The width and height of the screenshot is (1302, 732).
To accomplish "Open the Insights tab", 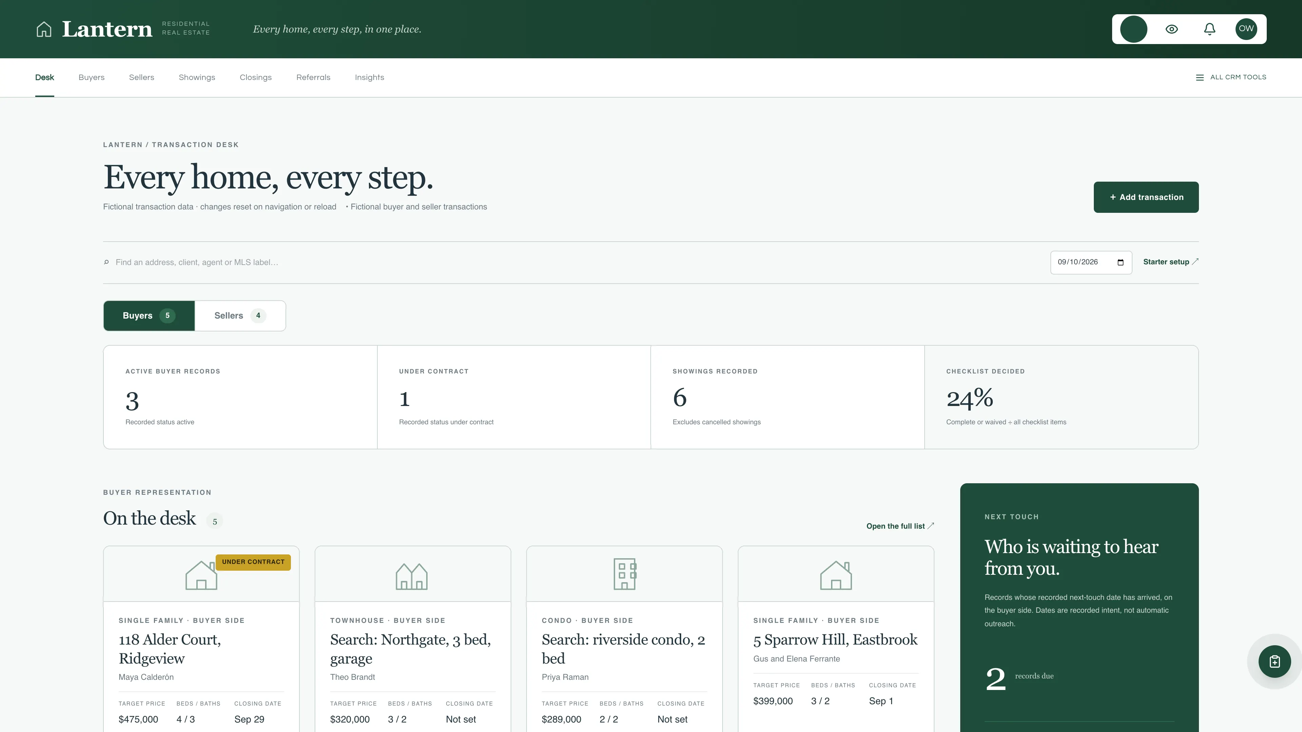I will [x=370, y=77].
